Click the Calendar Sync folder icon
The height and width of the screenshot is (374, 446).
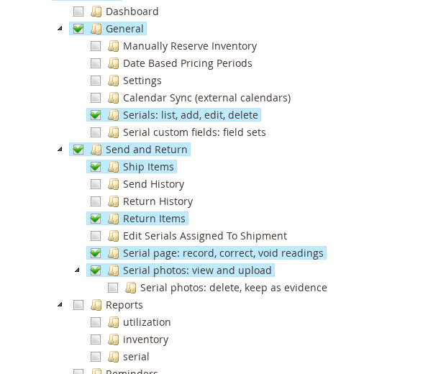(114, 98)
